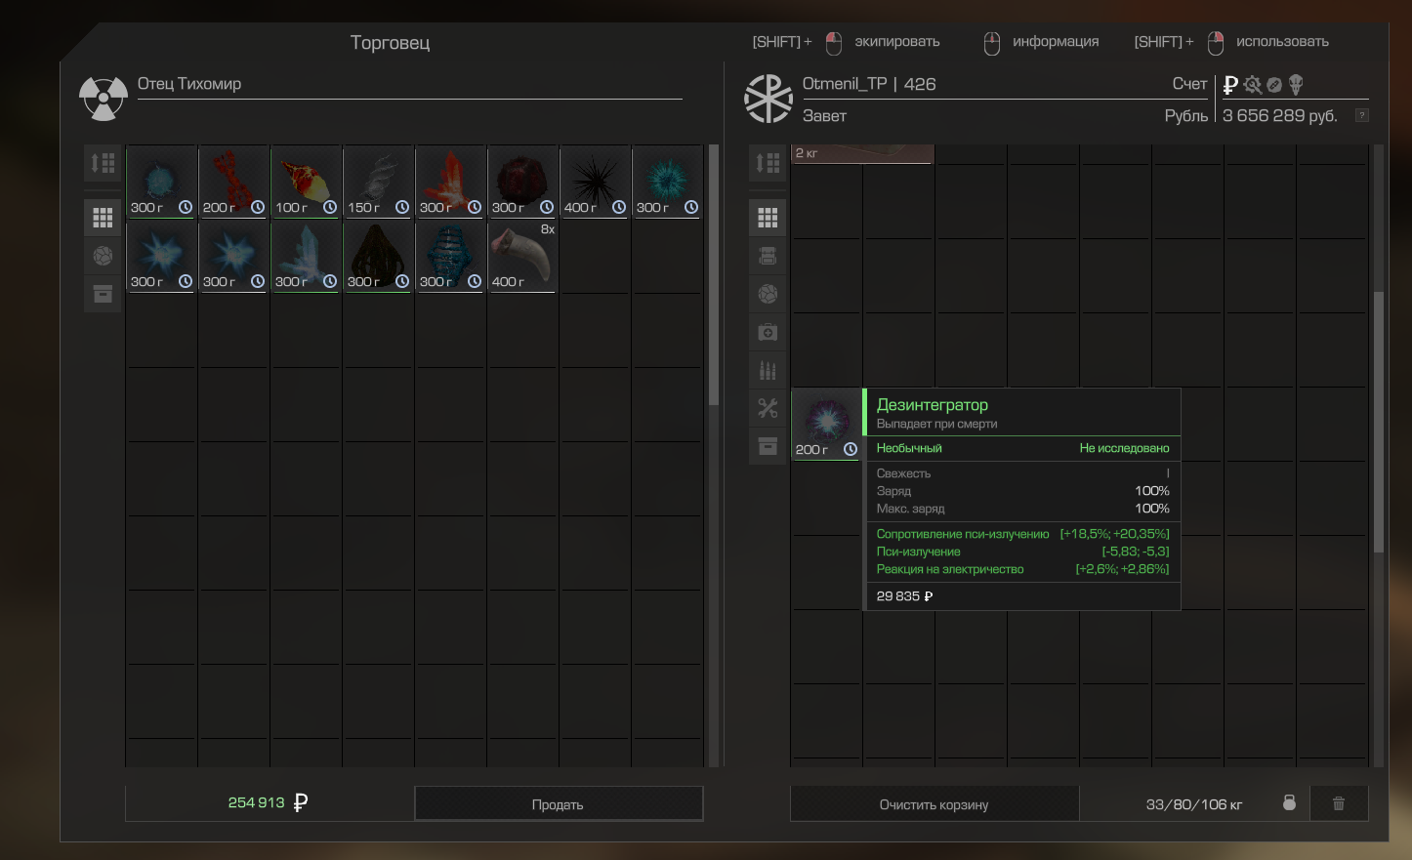Switch to ruble currency account
The height and width of the screenshot is (860, 1412).
point(1230,85)
